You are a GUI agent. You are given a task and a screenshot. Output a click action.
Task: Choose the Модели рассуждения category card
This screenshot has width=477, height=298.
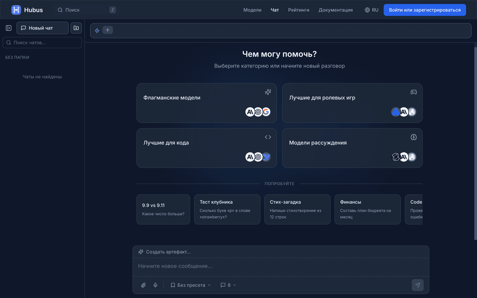352,148
